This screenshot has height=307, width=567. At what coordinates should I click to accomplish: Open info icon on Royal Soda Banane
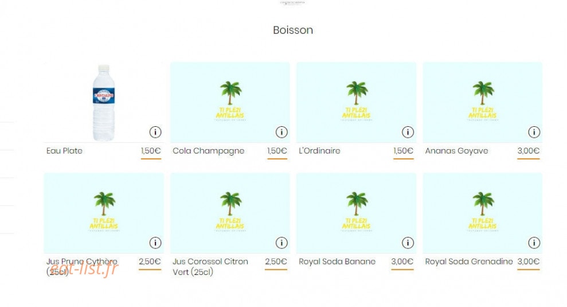pyautogui.click(x=408, y=243)
